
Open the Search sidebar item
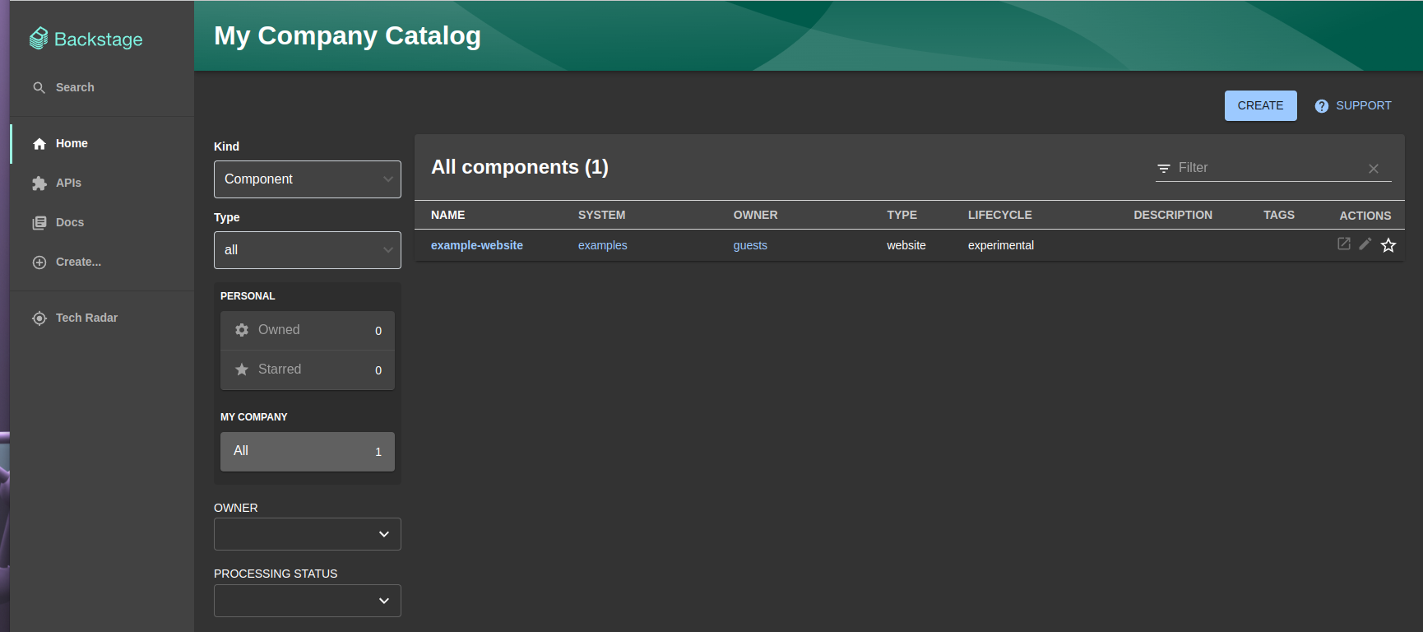pos(74,87)
